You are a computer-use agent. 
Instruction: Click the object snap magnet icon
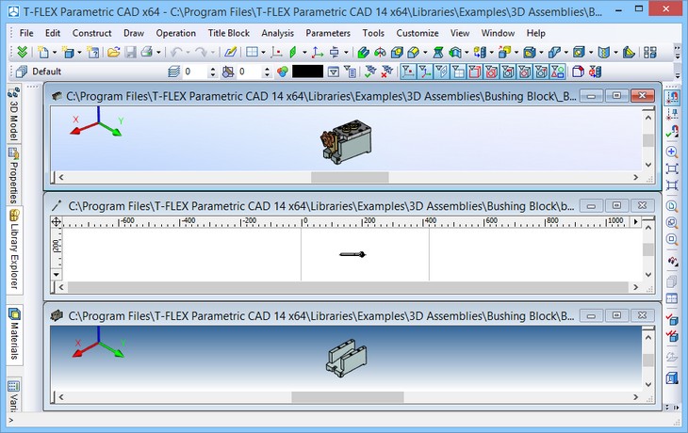(x=672, y=131)
